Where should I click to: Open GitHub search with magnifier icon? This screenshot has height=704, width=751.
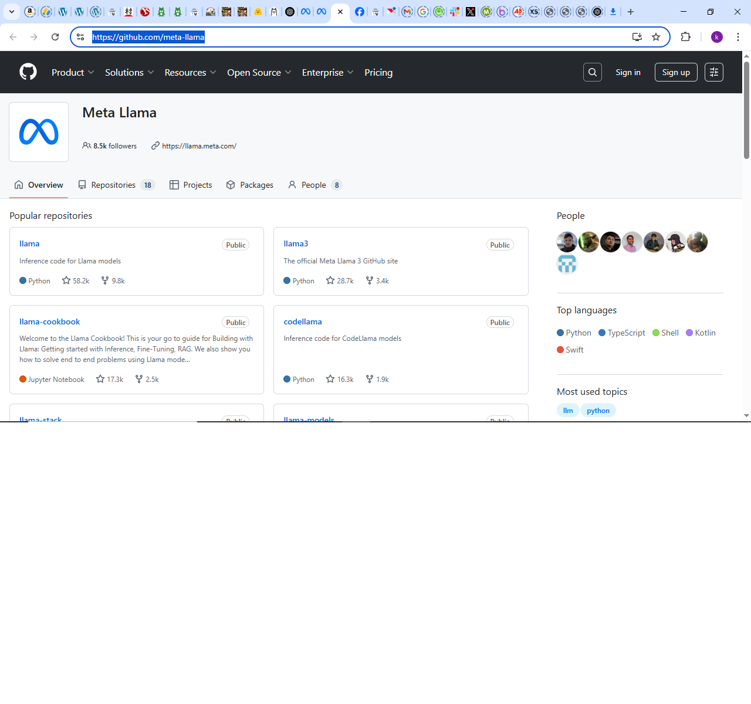[x=593, y=72]
